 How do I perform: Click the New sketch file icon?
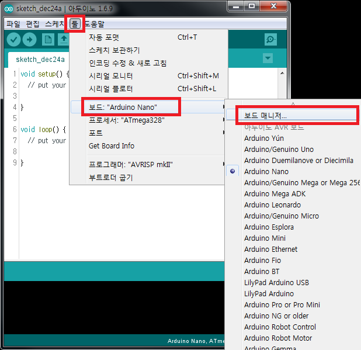tap(48, 39)
